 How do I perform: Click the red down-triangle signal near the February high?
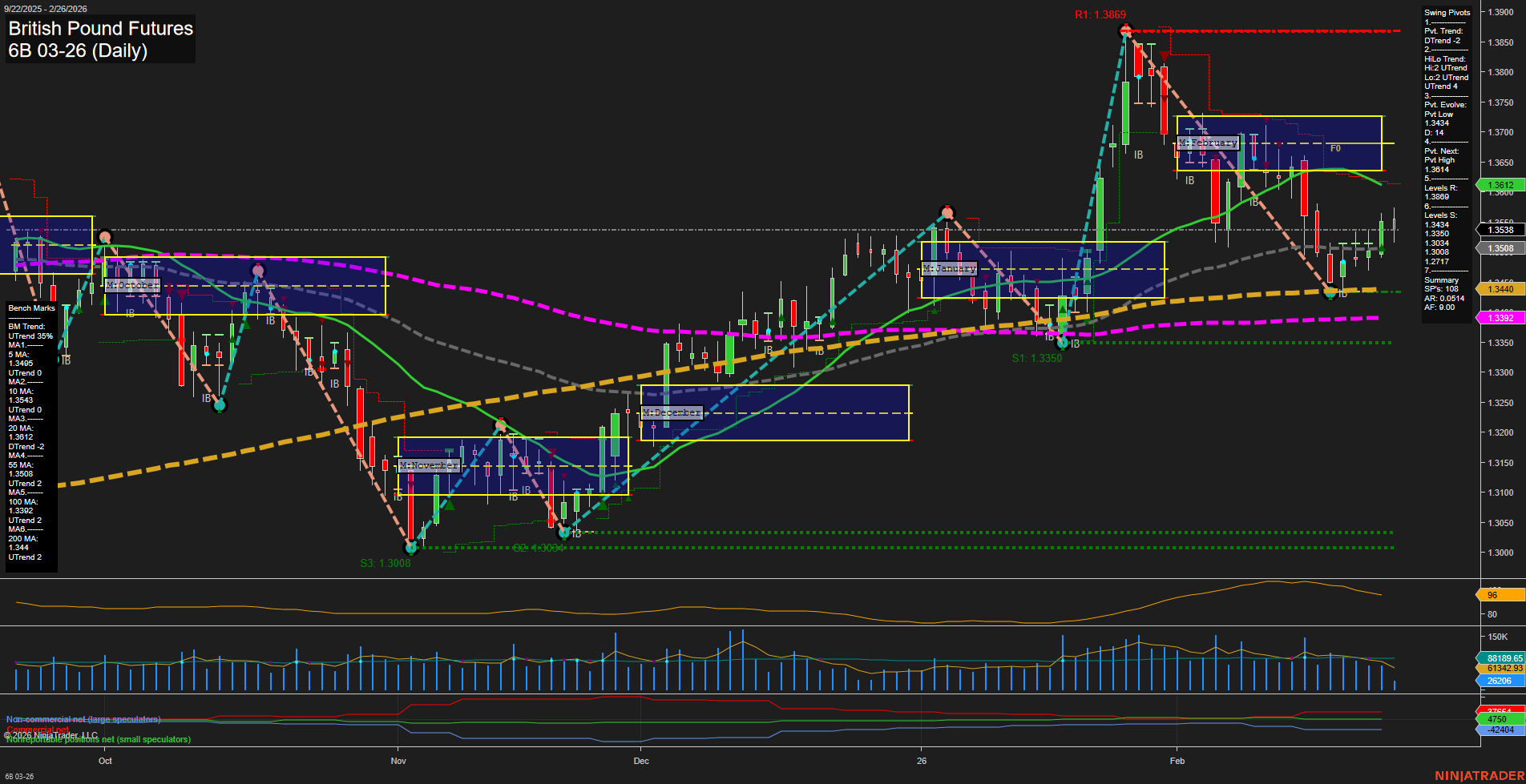[x=1164, y=56]
